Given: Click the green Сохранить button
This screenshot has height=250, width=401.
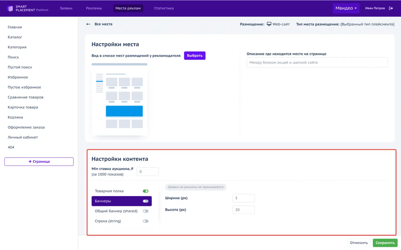Looking at the screenshot, I should [x=385, y=243].
